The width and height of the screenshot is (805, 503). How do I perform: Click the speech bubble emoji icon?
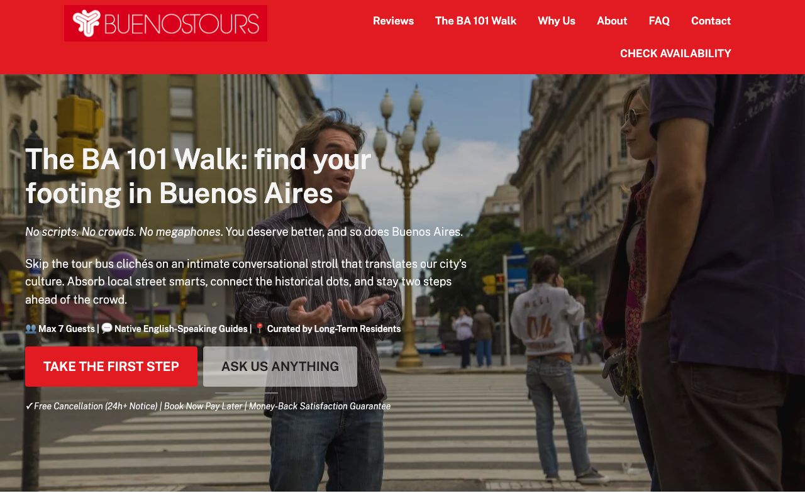click(x=107, y=328)
